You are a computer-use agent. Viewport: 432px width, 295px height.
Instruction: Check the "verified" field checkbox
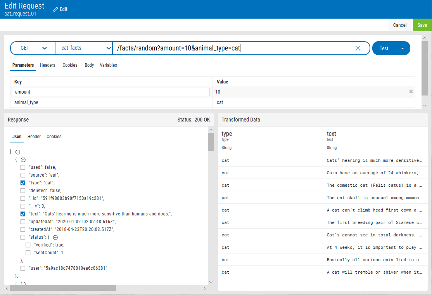(28, 245)
